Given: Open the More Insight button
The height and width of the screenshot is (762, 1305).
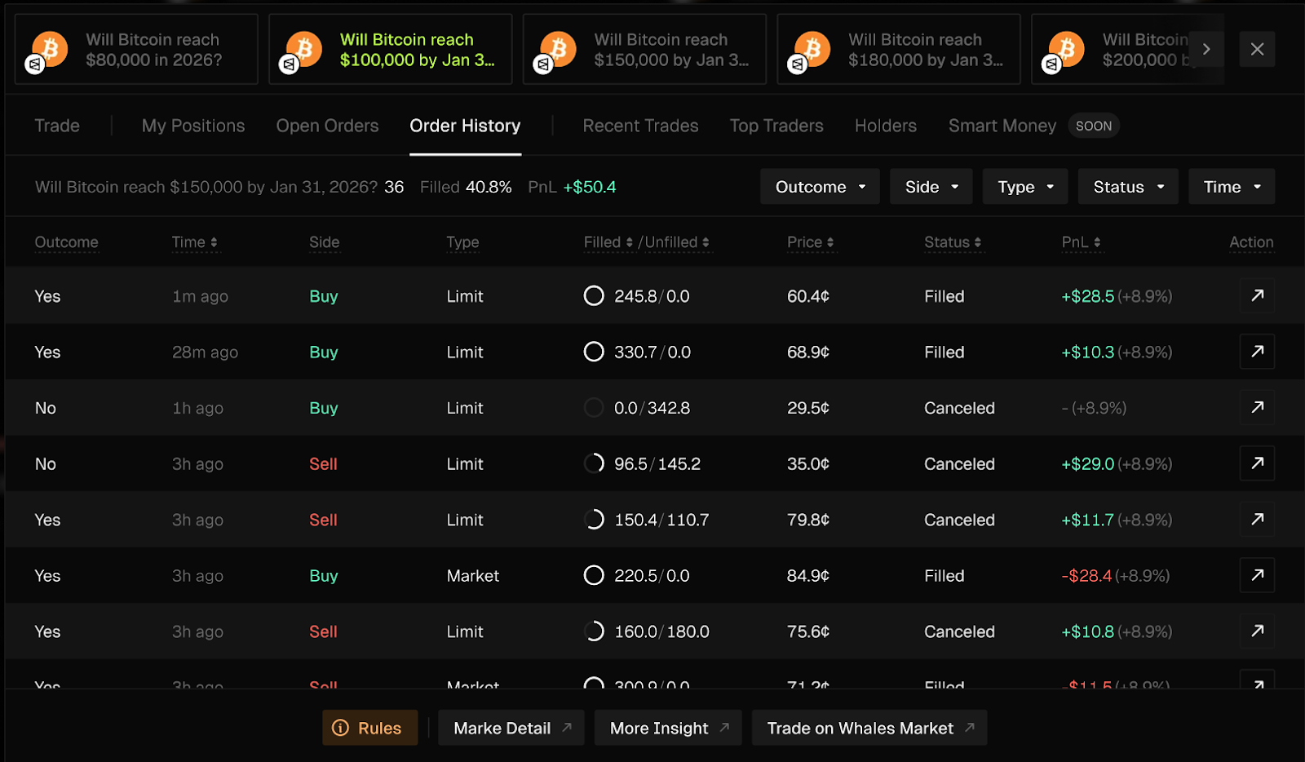Looking at the screenshot, I should coord(668,728).
